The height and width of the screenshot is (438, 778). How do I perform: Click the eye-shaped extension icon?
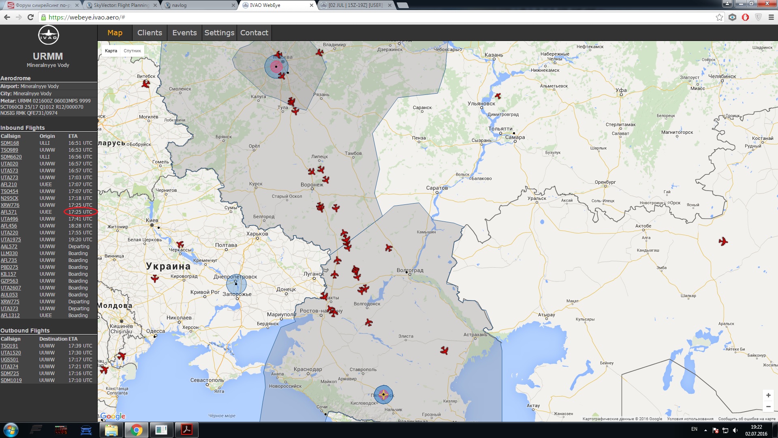pyautogui.click(x=732, y=17)
